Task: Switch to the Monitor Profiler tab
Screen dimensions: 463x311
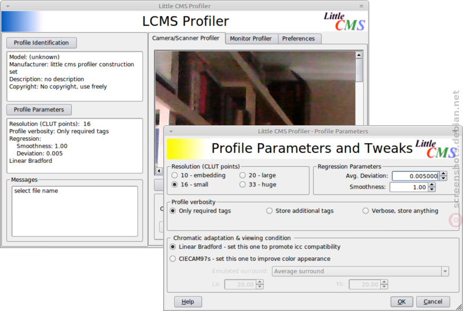Action: 251,39
